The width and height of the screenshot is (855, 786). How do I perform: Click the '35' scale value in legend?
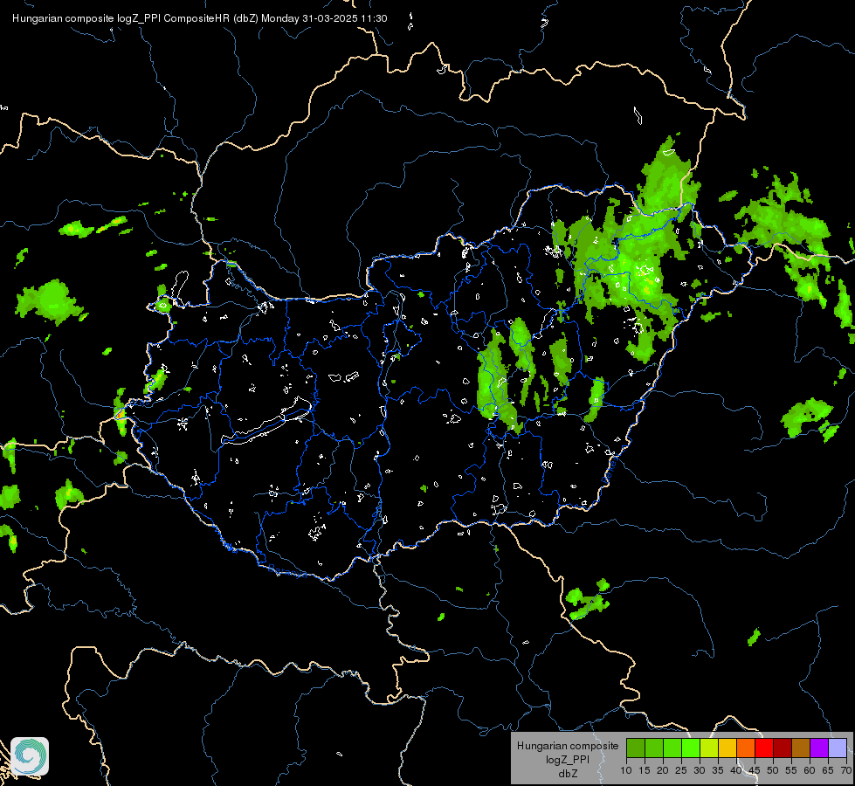point(718,771)
